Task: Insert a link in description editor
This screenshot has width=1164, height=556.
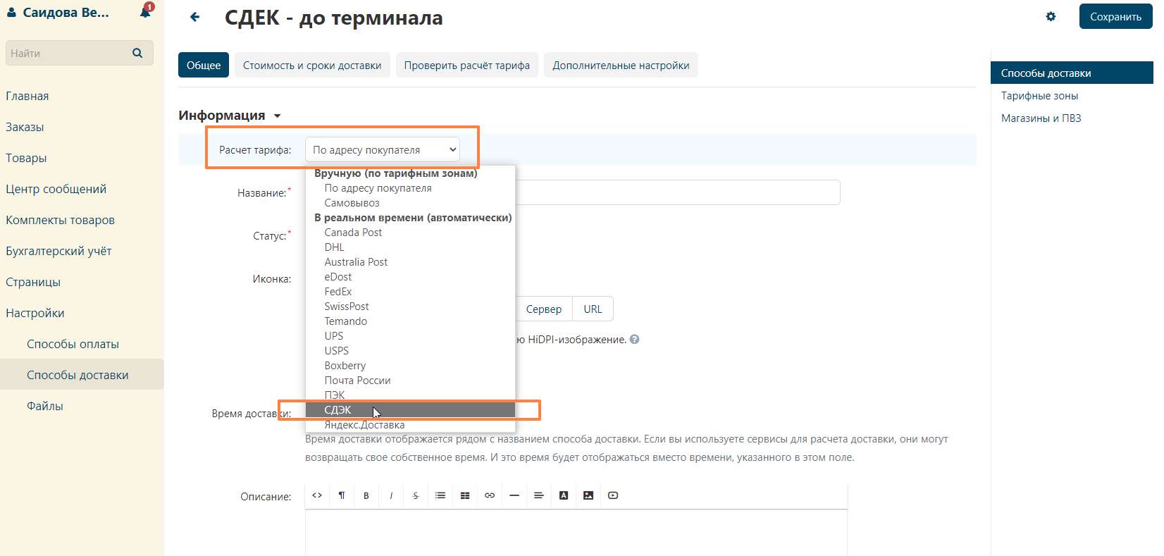Action: 490,495
